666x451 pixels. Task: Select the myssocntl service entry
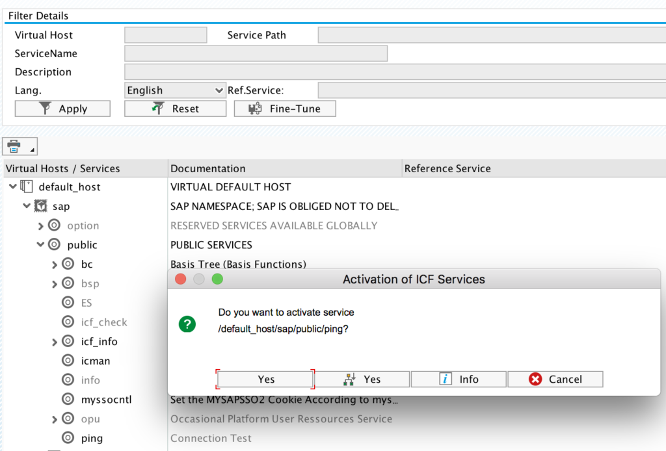[98, 399]
